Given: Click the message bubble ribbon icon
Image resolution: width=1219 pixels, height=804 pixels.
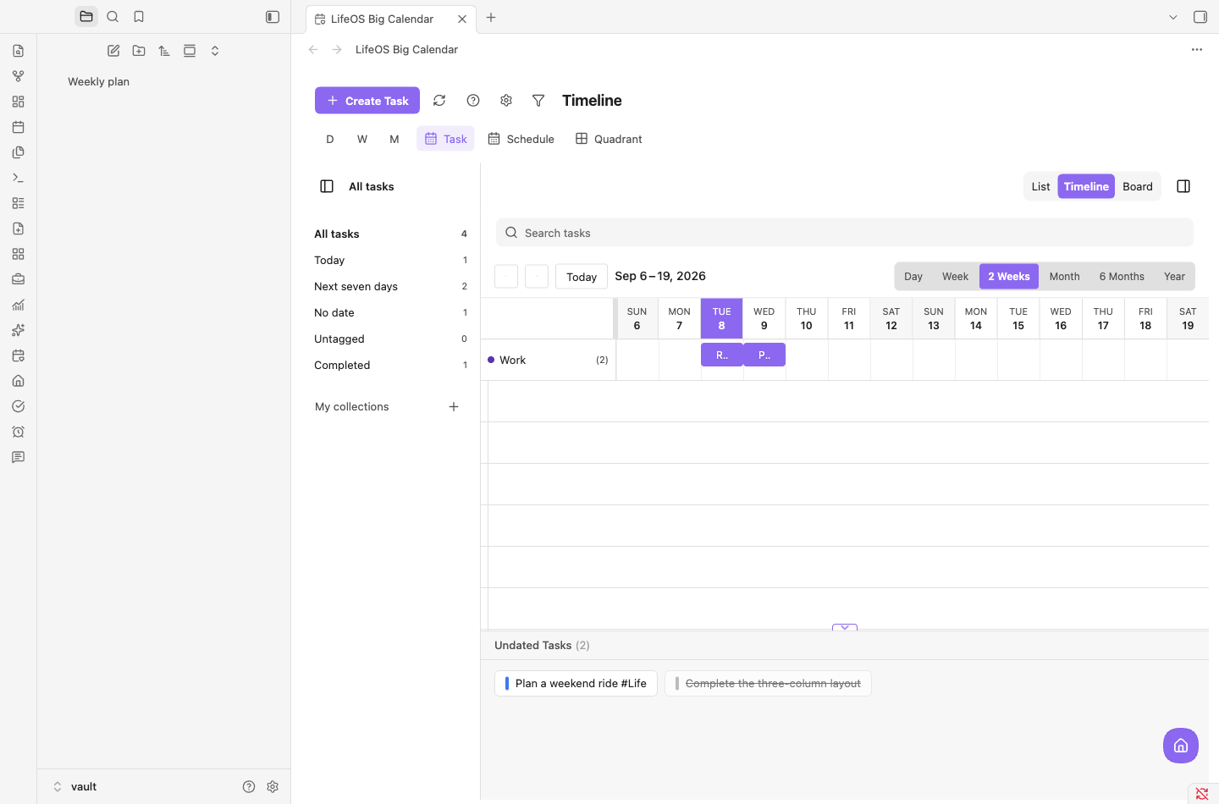Looking at the screenshot, I should click(x=18, y=457).
